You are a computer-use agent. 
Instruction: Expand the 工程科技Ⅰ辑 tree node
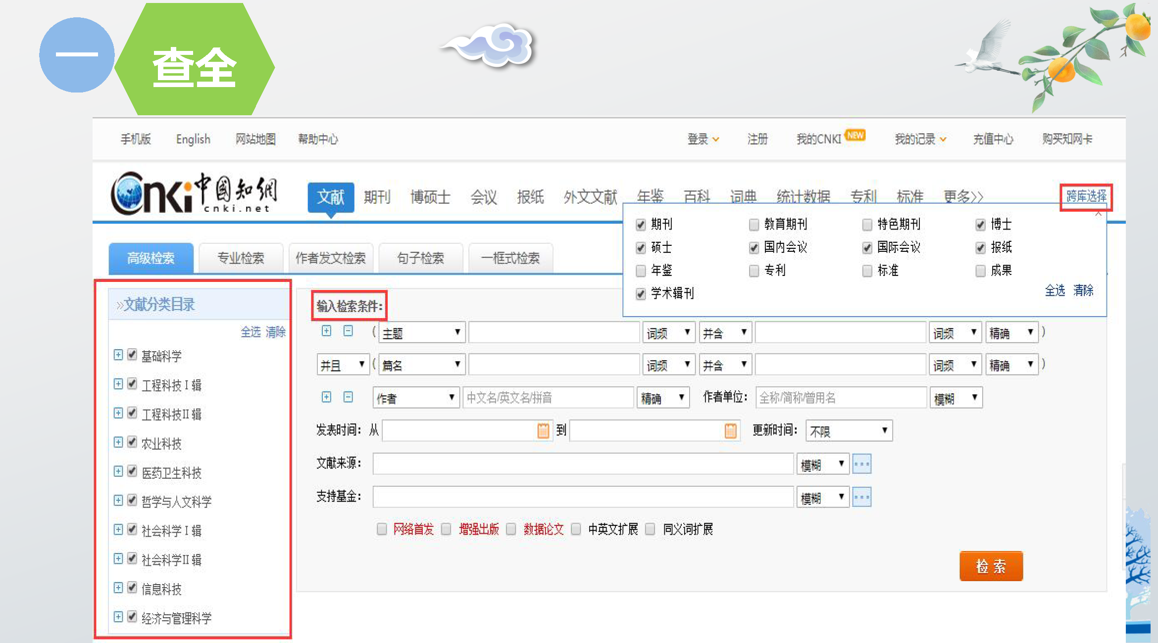118,384
